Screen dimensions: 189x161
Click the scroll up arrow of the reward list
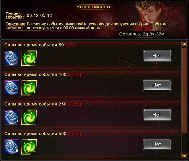coord(184,44)
